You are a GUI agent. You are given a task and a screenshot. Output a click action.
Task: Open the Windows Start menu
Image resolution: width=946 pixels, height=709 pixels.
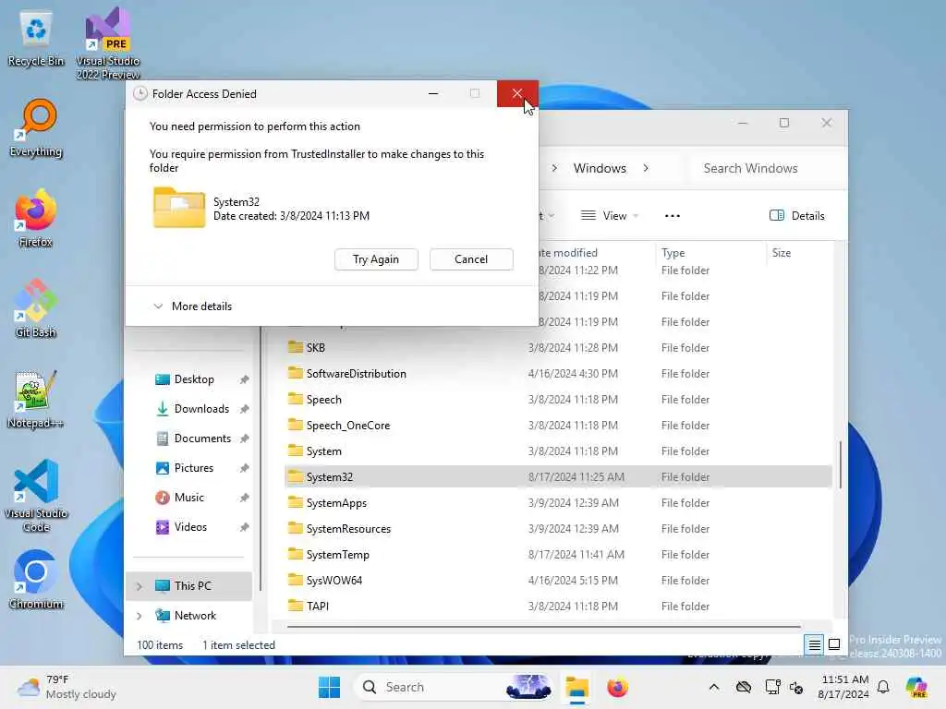coord(330,687)
